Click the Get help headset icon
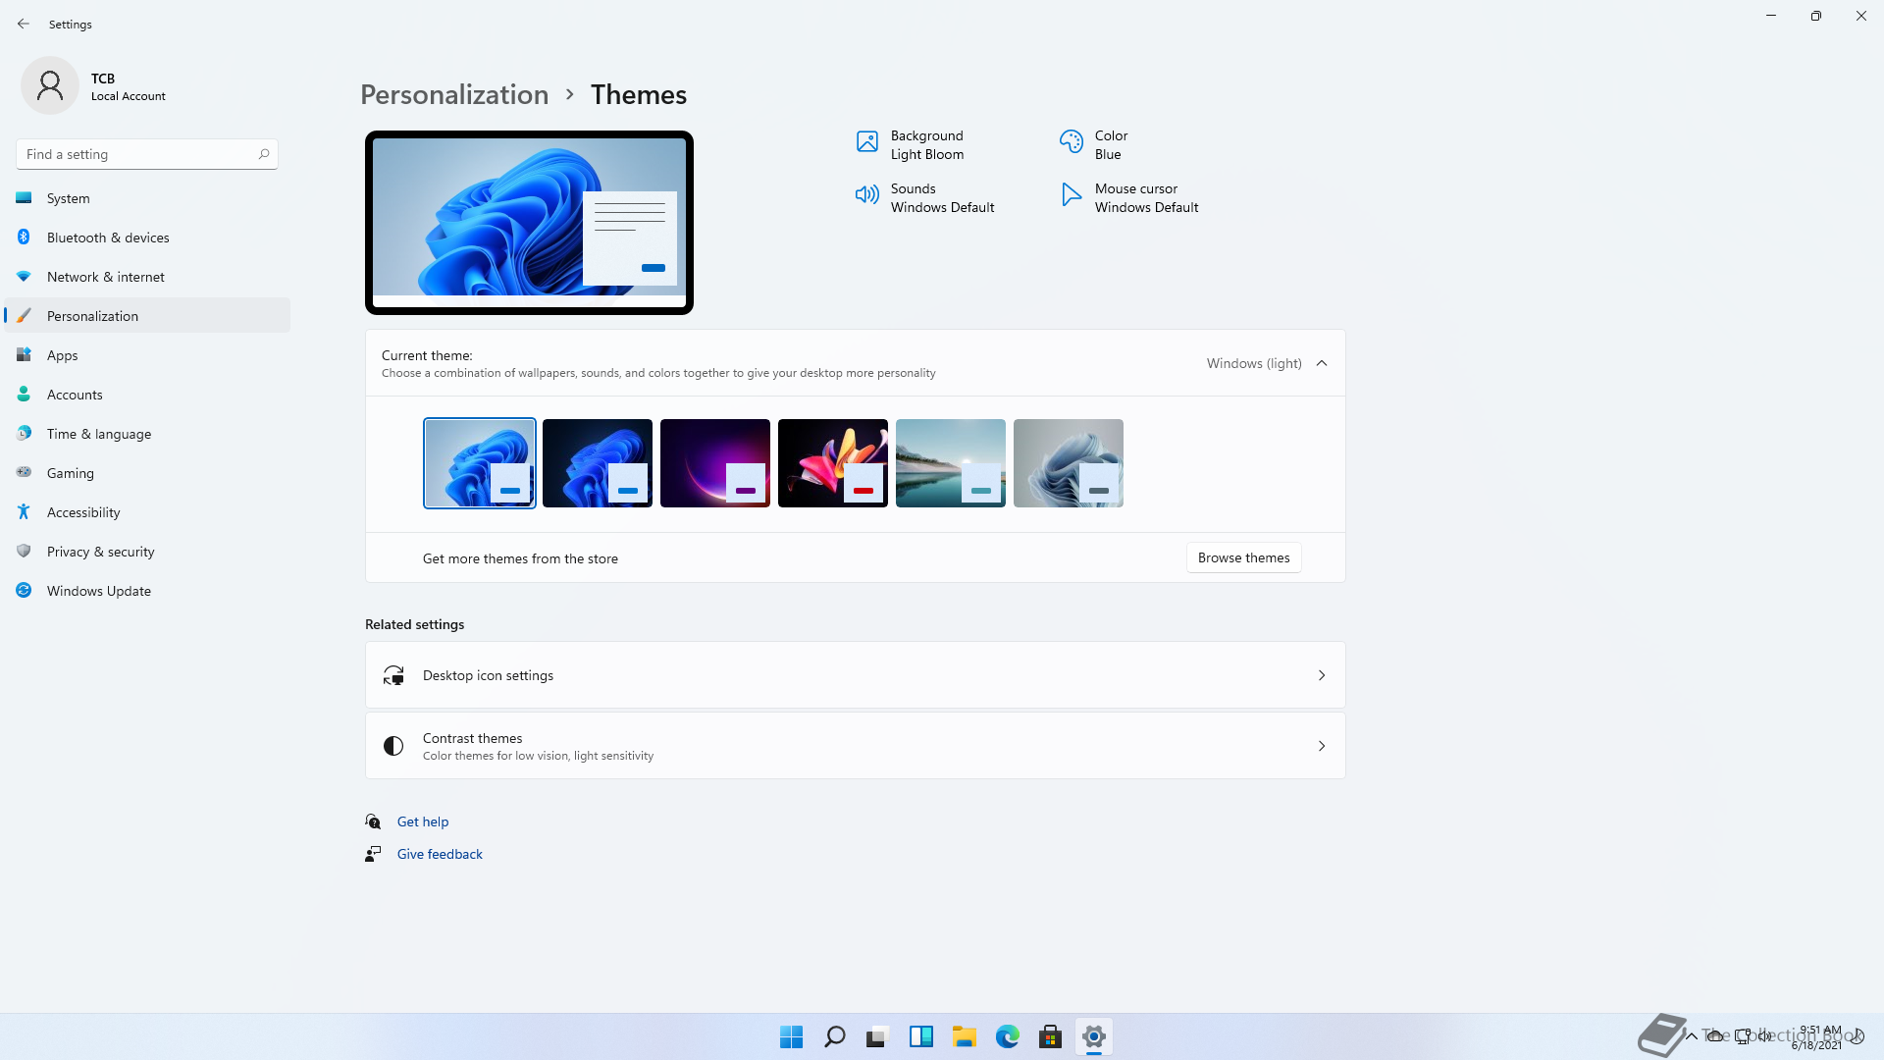The image size is (1884, 1060). (373, 821)
